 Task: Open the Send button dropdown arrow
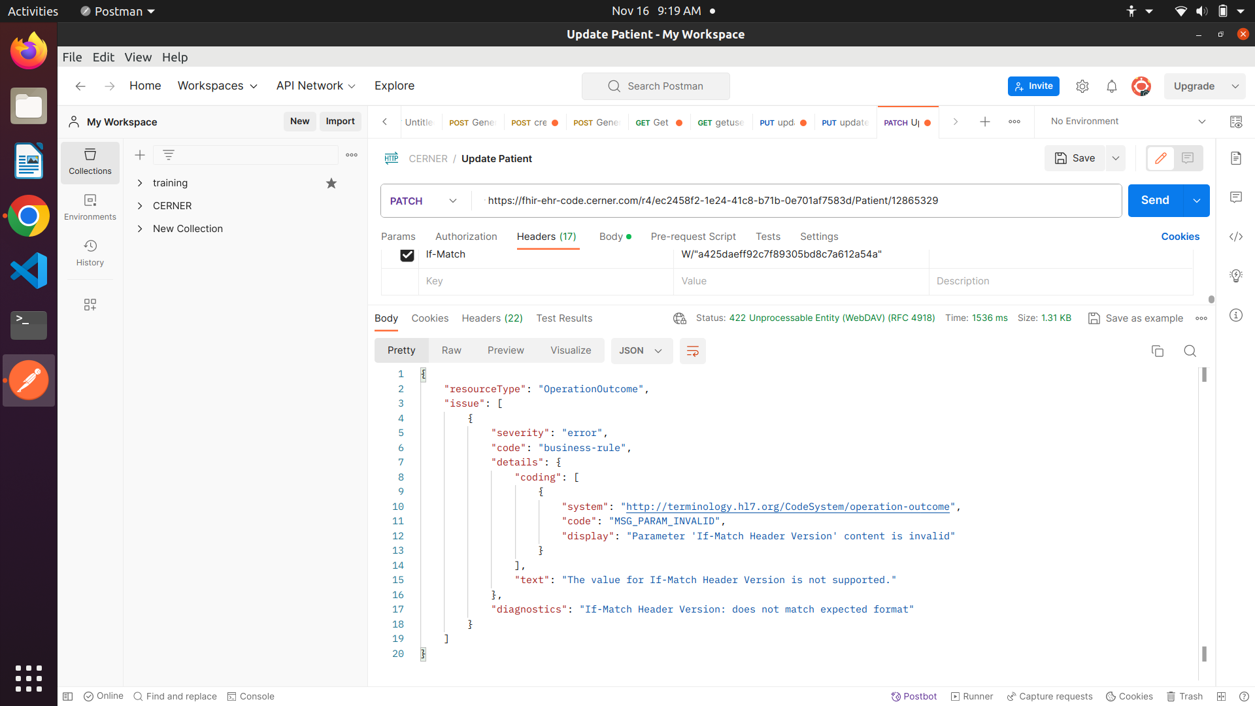click(1197, 201)
